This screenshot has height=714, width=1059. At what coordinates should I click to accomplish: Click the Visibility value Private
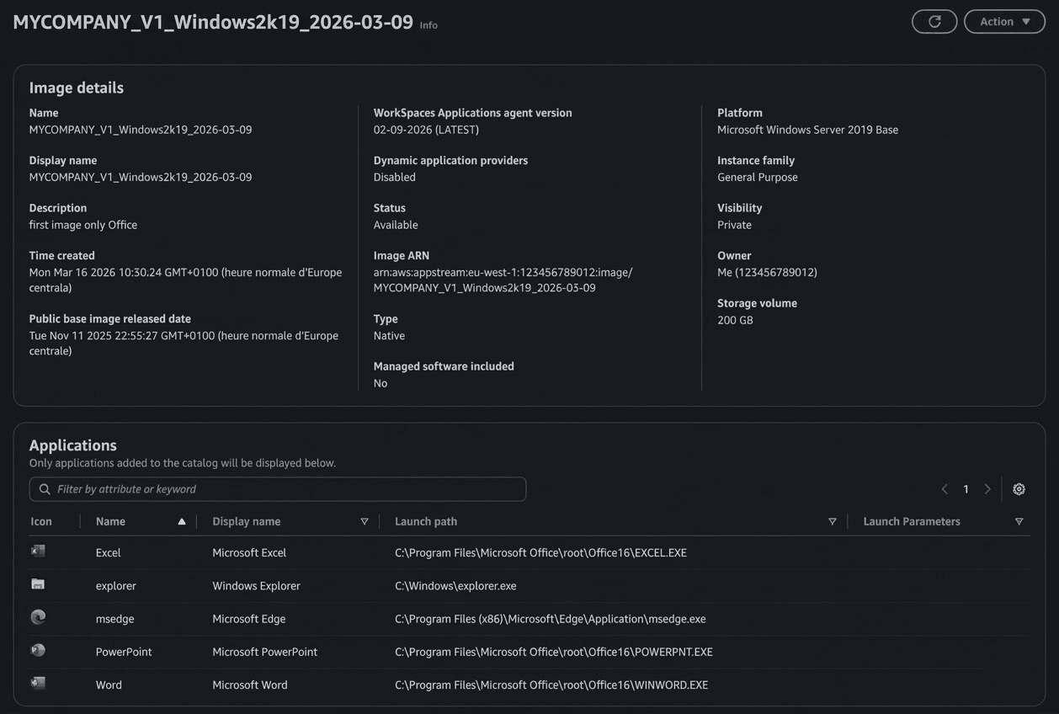click(734, 225)
